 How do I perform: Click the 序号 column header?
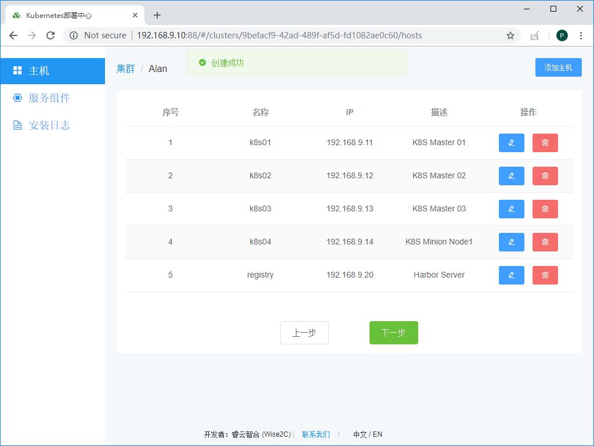click(171, 112)
